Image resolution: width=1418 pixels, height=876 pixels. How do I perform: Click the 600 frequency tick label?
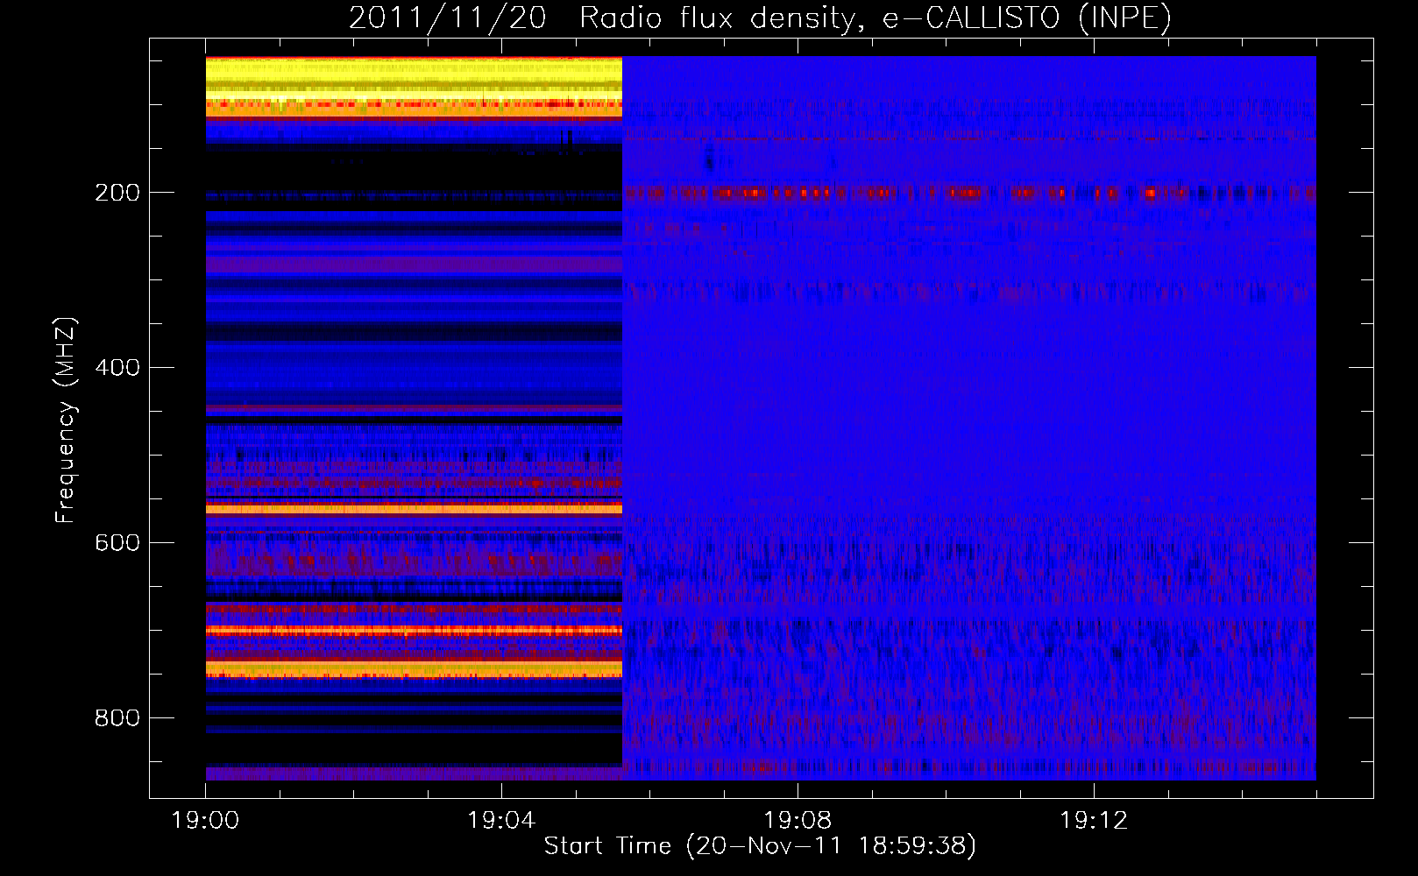coord(117,543)
